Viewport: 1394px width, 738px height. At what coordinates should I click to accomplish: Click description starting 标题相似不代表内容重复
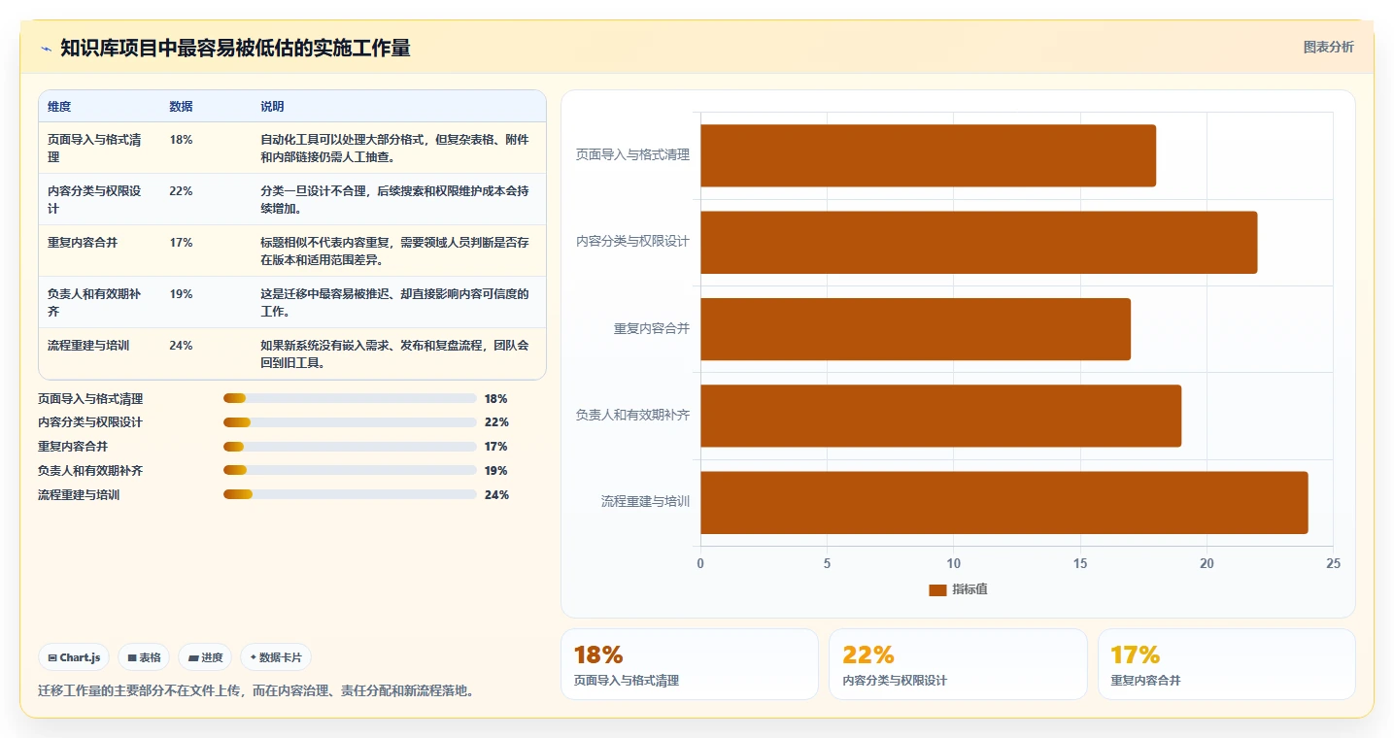[x=395, y=251]
